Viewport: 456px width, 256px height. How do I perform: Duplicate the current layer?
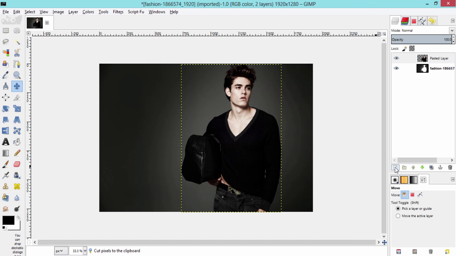431,167
